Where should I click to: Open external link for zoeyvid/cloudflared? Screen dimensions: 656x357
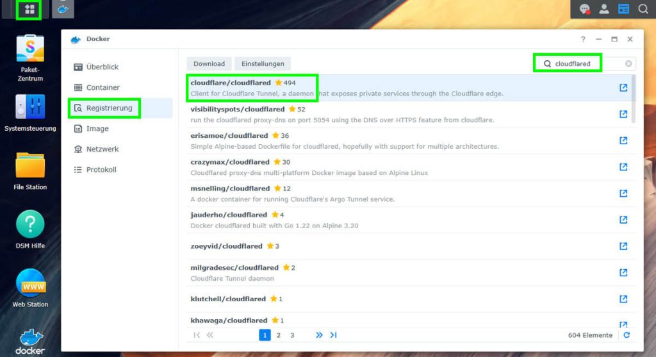623,246
